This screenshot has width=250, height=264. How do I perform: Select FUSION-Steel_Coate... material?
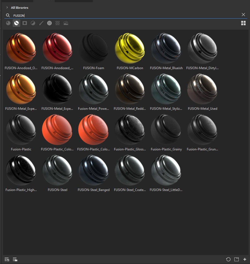[x=130, y=173]
